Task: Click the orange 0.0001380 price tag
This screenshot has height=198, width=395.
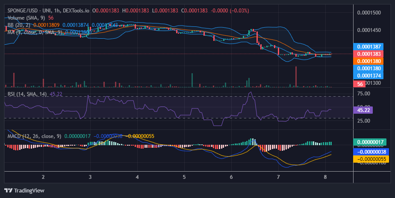Action: tap(368, 61)
